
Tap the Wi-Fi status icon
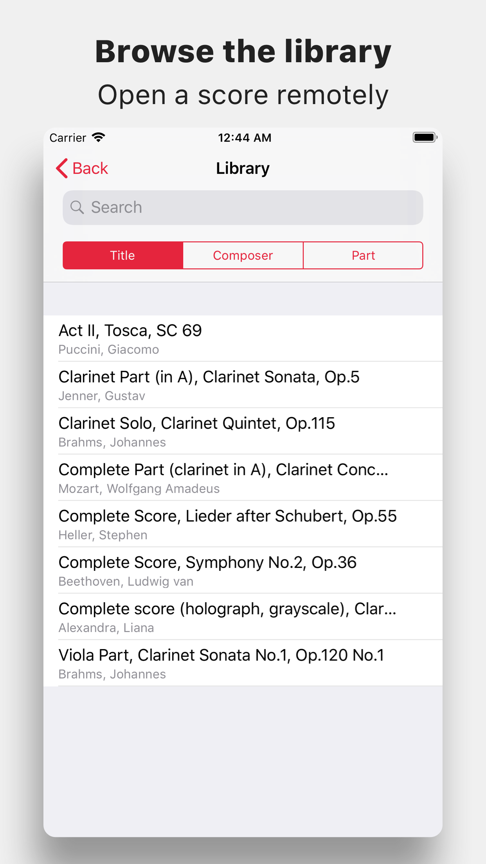[99, 137]
